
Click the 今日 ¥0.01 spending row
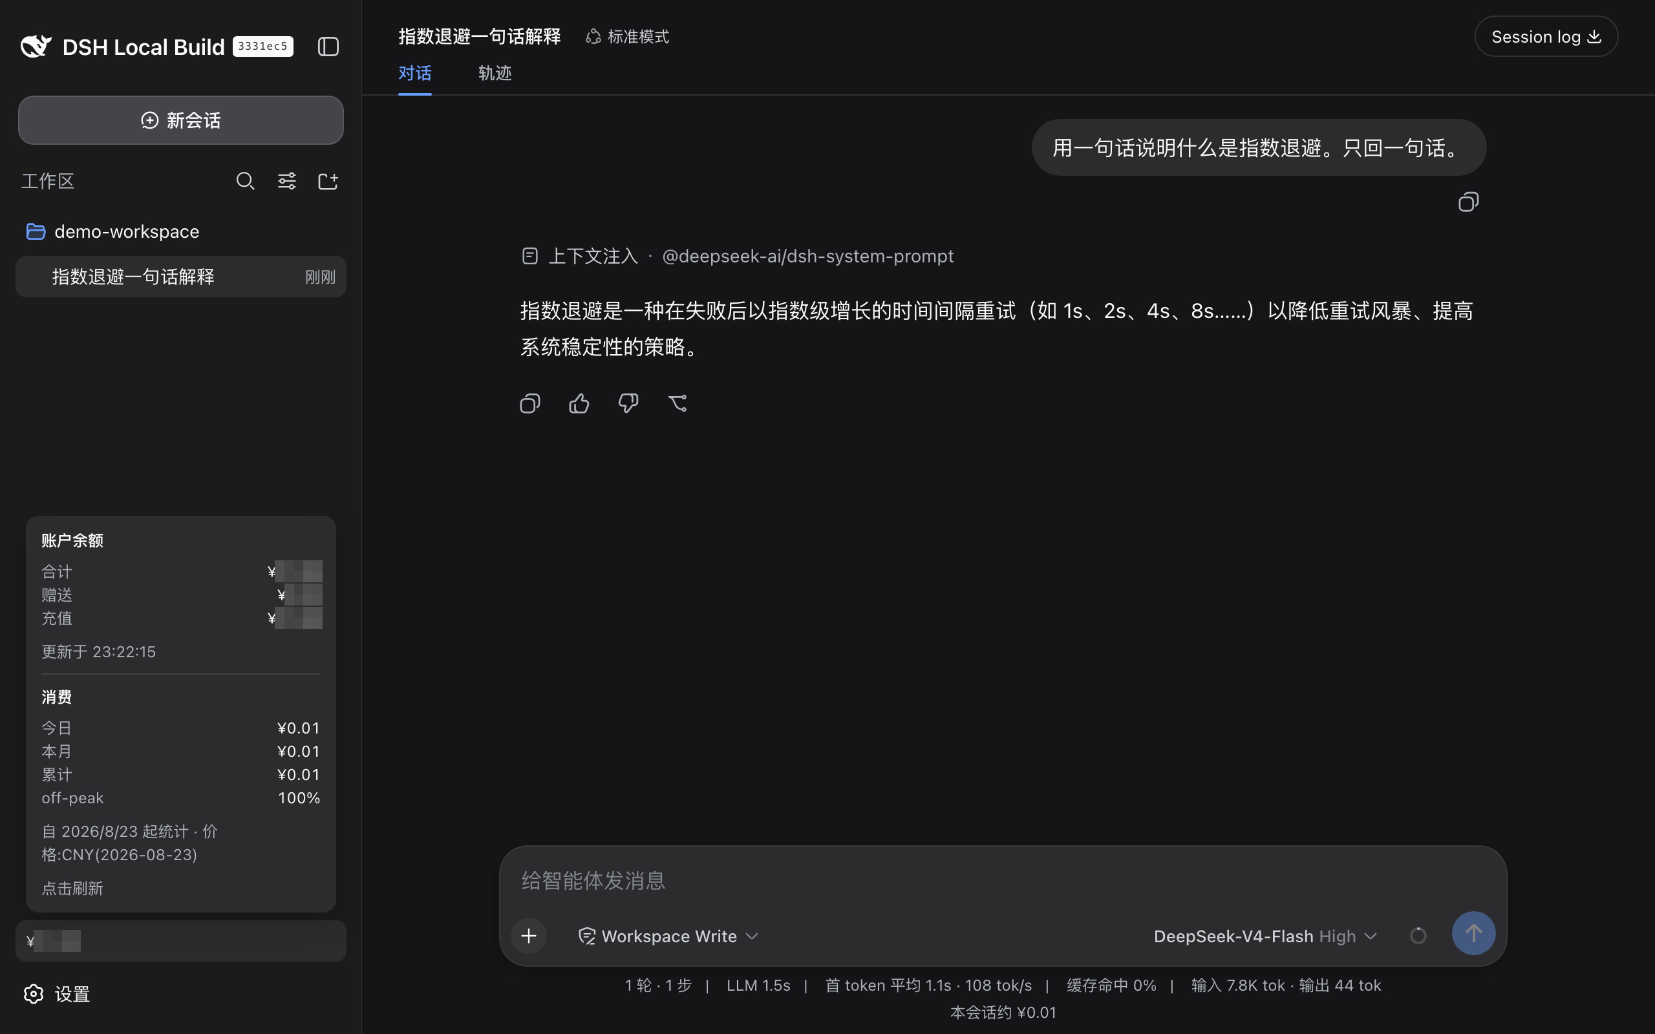click(180, 728)
